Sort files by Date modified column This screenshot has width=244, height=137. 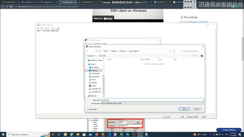pyautogui.click(x=145, y=59)
